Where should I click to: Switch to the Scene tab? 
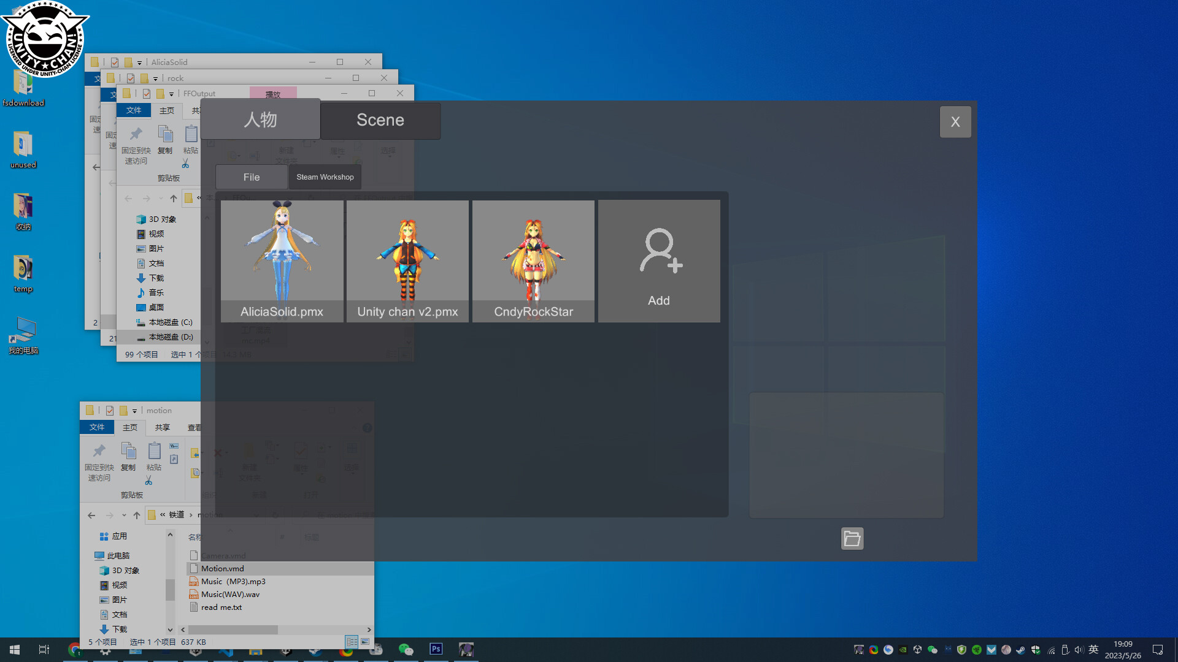coord(380,120)
